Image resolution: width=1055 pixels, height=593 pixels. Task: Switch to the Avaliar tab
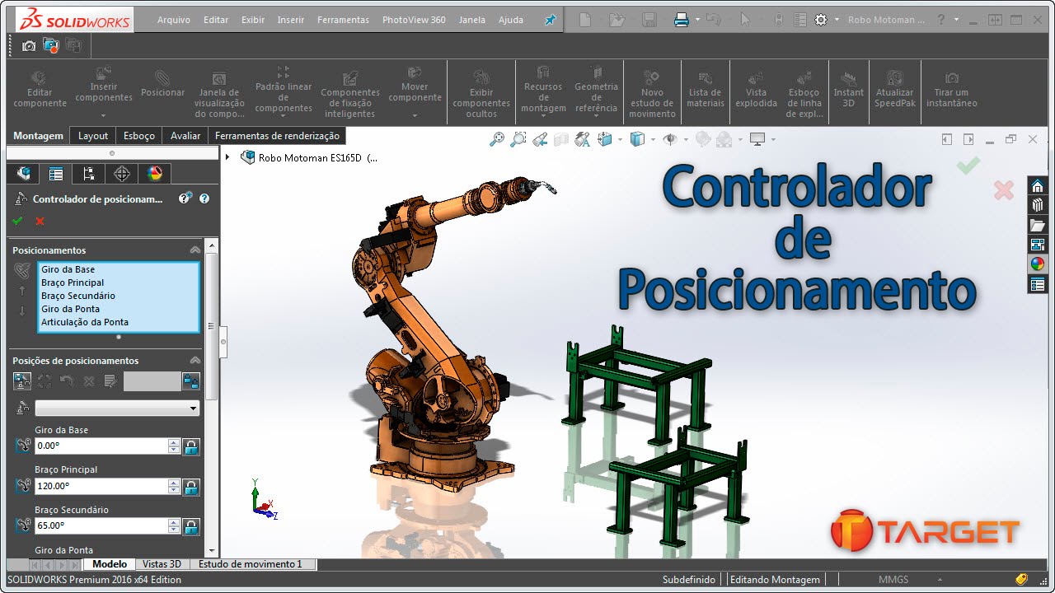coord(185,136)
